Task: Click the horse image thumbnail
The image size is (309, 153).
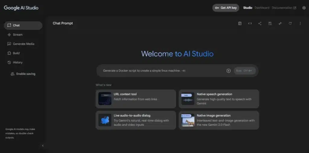Action: click(188, 120)
